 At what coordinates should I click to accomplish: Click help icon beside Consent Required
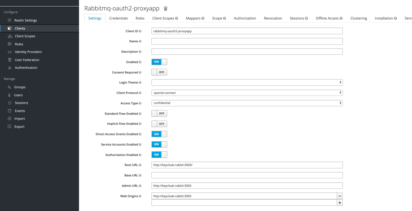coord(140,72)
